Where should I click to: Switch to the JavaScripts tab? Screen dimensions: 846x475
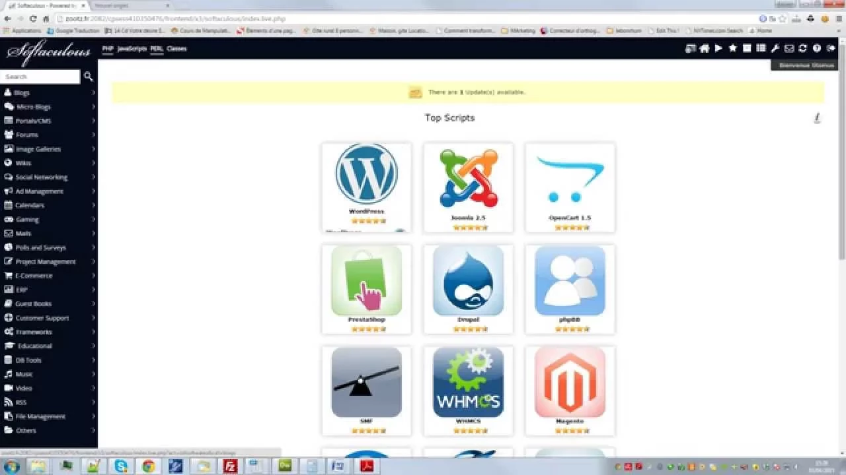tap(132, 49)
